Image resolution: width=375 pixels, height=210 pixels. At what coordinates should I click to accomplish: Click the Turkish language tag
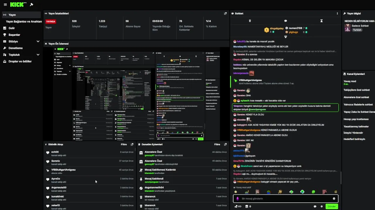click(357, 30)
